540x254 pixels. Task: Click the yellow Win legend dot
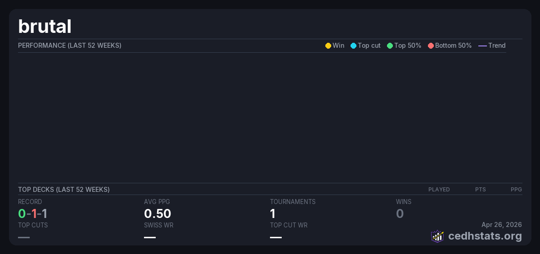click(x=328, y=46)
